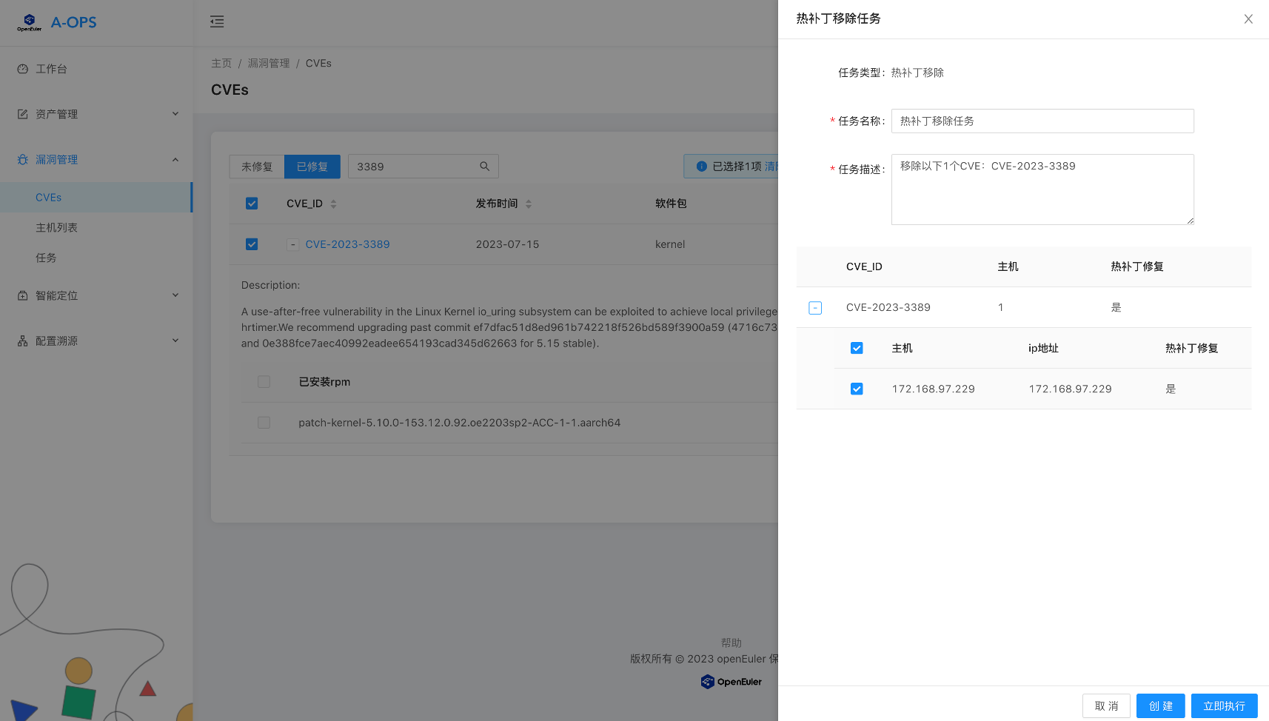This screenshot has width=1269, height=721.
Task: Collapse CVE-2023-3389 host list in drawer
Action: click(x=814, y=307)
